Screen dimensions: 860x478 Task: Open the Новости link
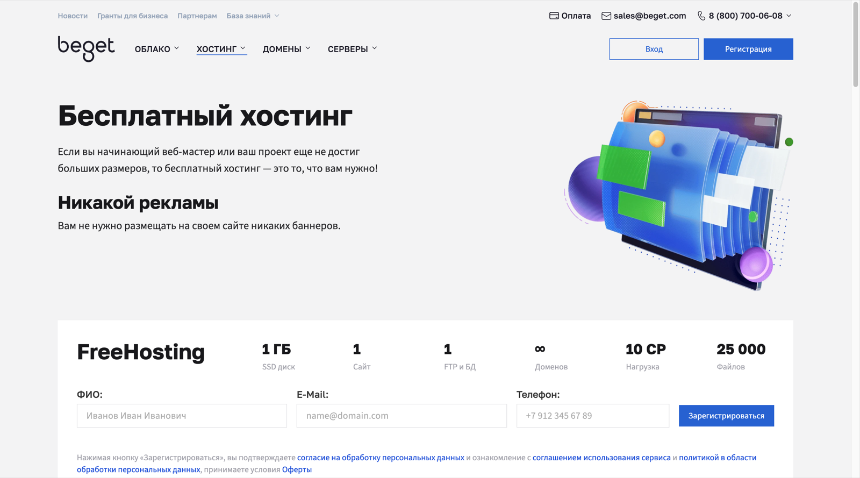pyautogui.click(x=73, y=16)
